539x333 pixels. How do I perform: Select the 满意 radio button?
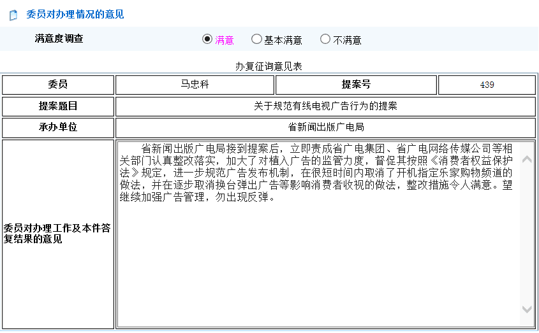207,39
